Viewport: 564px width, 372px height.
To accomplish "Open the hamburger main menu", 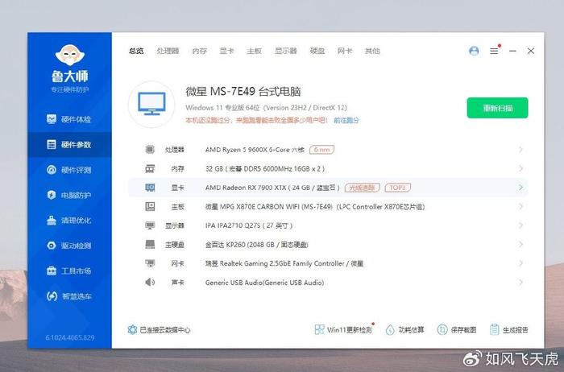I will 494,51.
